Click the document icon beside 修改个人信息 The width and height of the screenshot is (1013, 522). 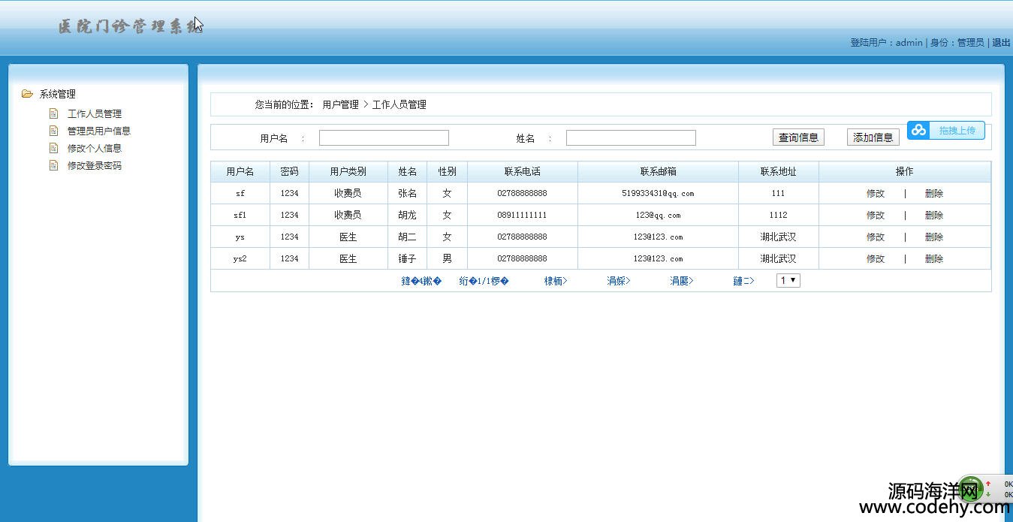(x=53, y=148)
